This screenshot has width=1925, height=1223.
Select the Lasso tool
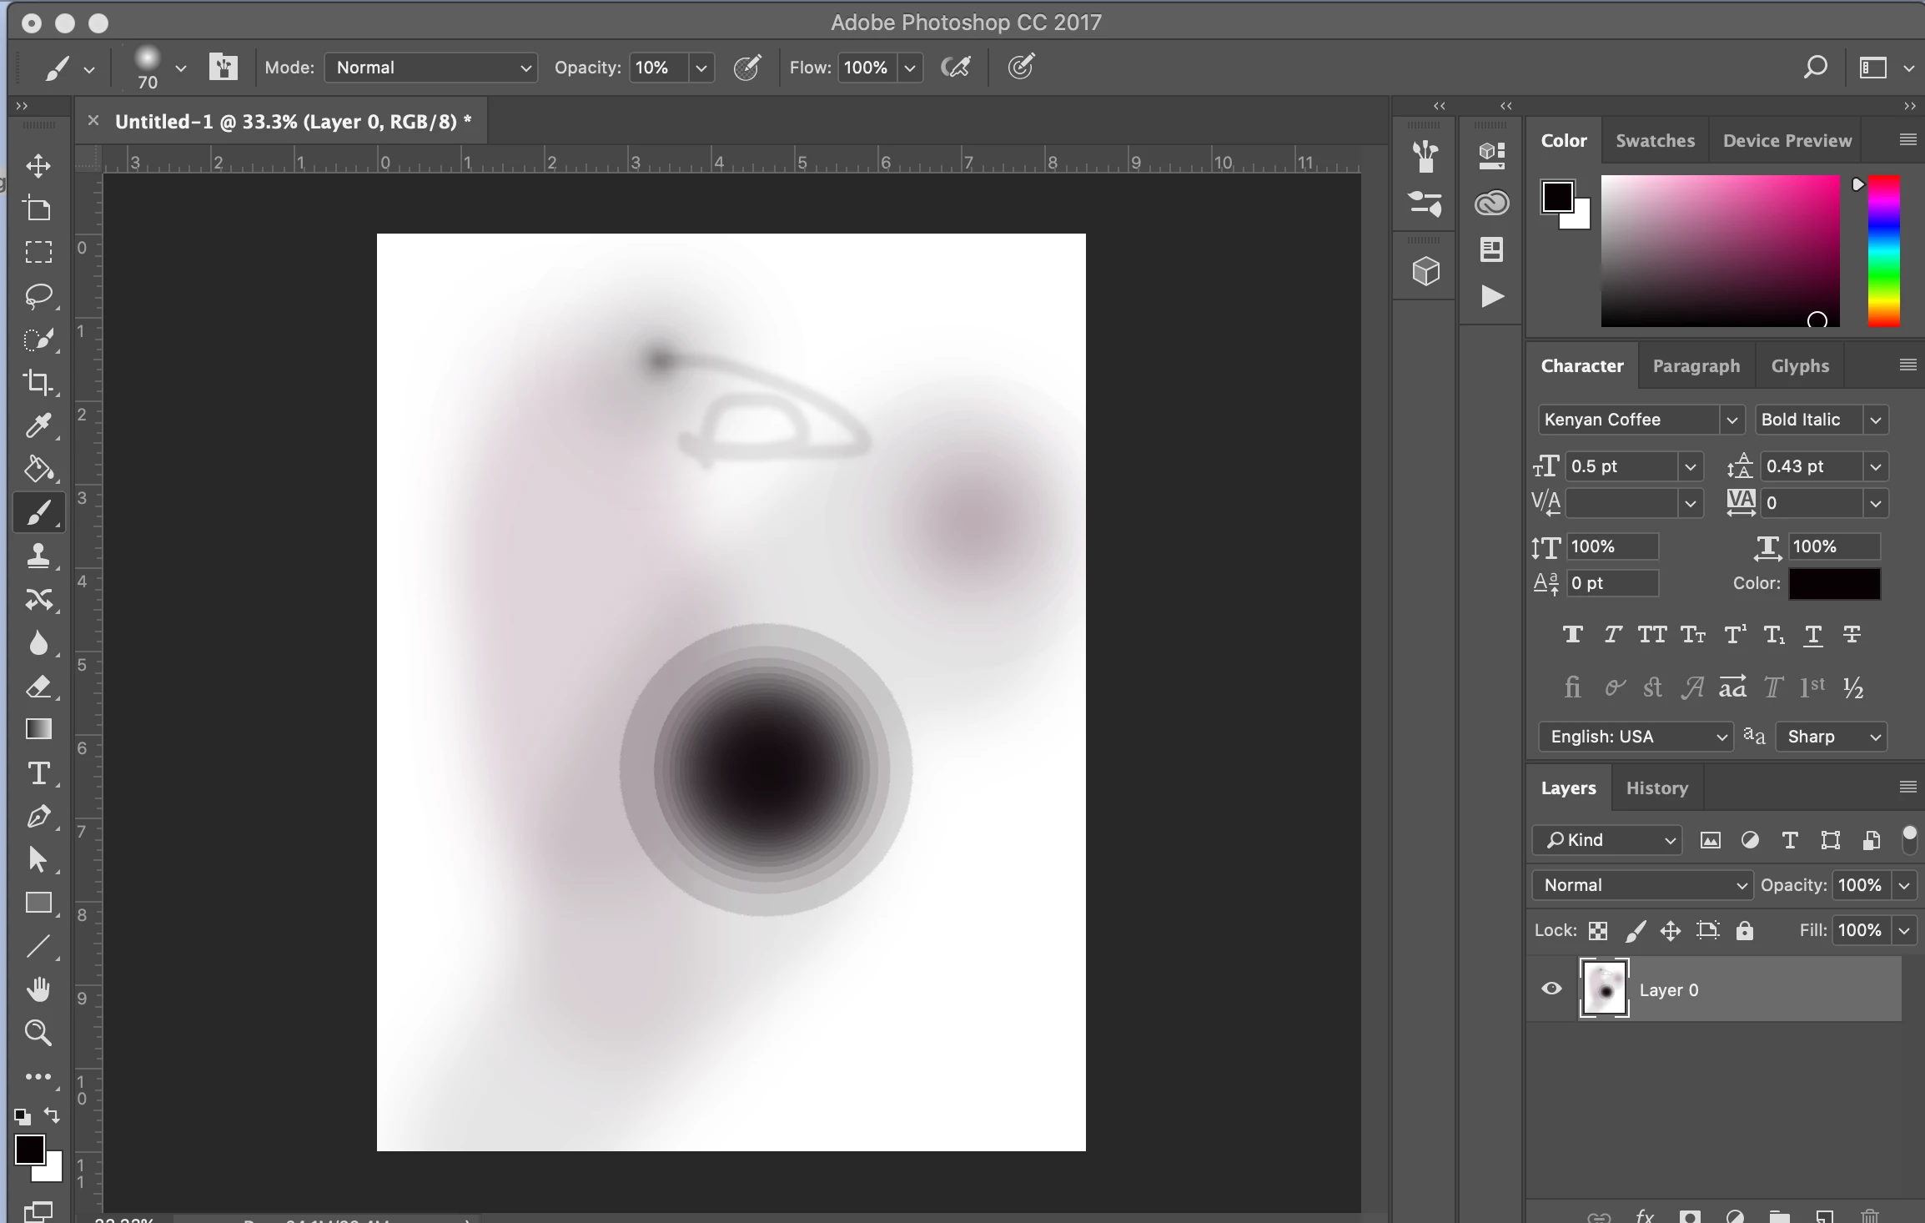click(38, 296)
